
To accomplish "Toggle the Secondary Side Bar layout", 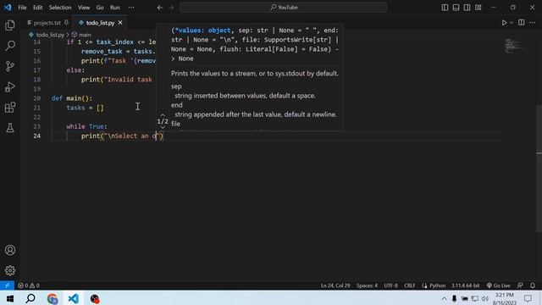I will pos(467,8).
